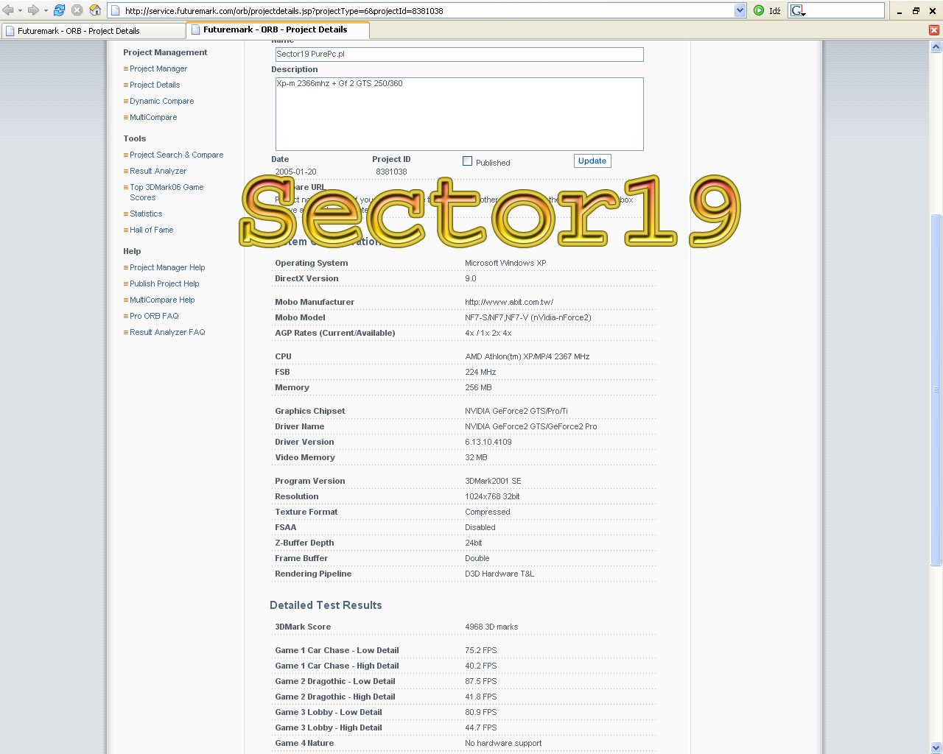Close the current tab with red X
943x754 pixels.
[934, 30]
